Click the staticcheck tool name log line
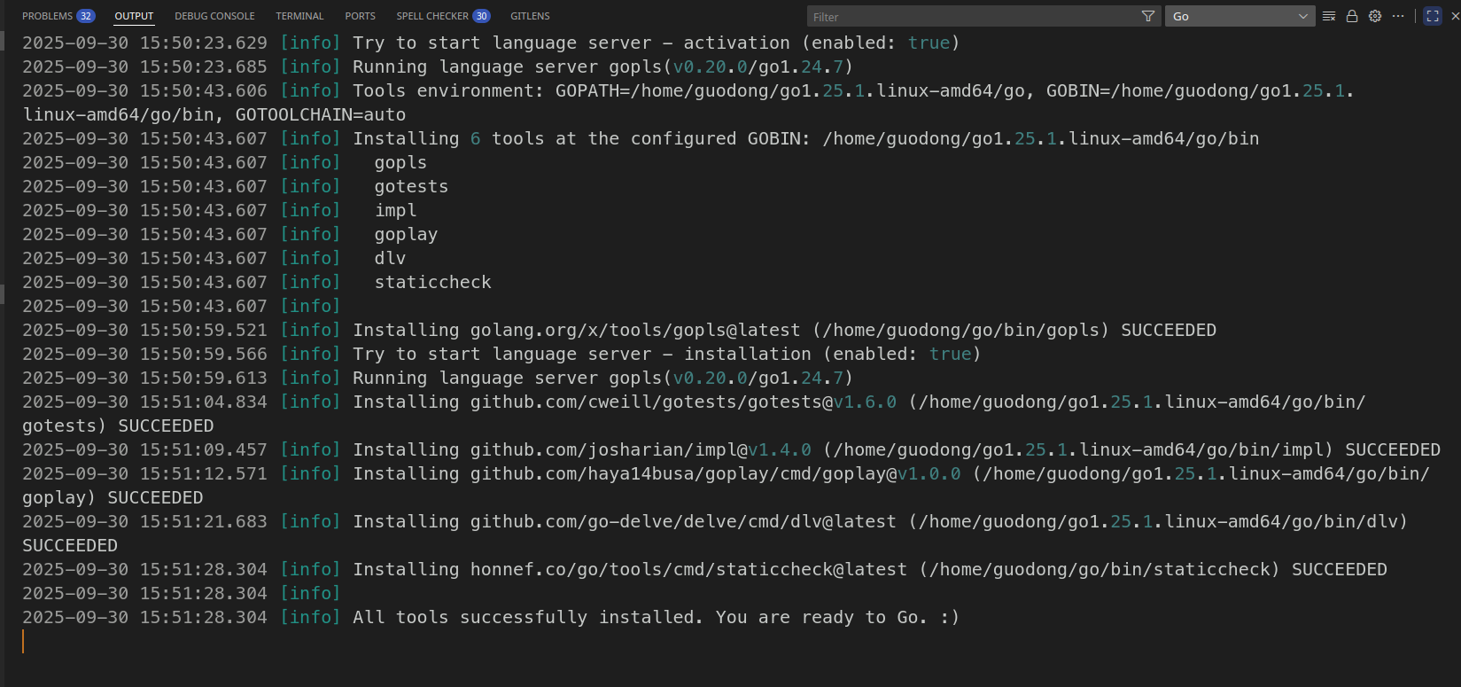 (432, 282)
